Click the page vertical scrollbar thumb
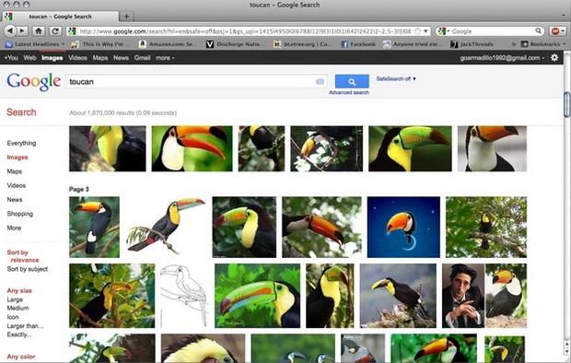571x363 pixels. click(x=566, y=105)
